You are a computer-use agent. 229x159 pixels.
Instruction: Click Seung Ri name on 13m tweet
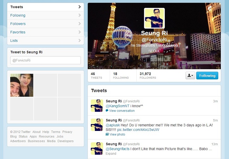[114, 144]
